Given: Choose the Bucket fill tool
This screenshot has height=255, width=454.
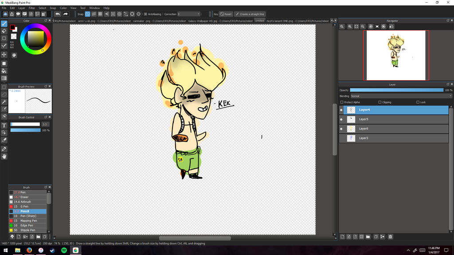Looking at the screenshot, I should (4, 71).
